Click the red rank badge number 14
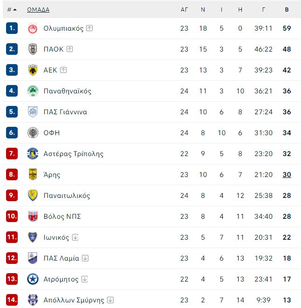The height and width of the screenshot is (308, 301). pyautogui.click(x=12, y=300)
